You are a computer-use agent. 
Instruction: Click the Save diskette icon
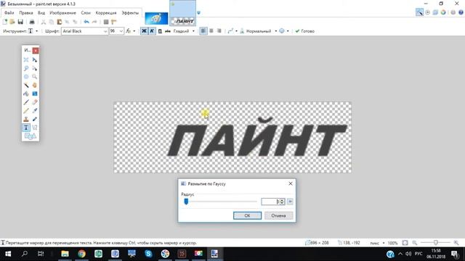coord(20,22)
